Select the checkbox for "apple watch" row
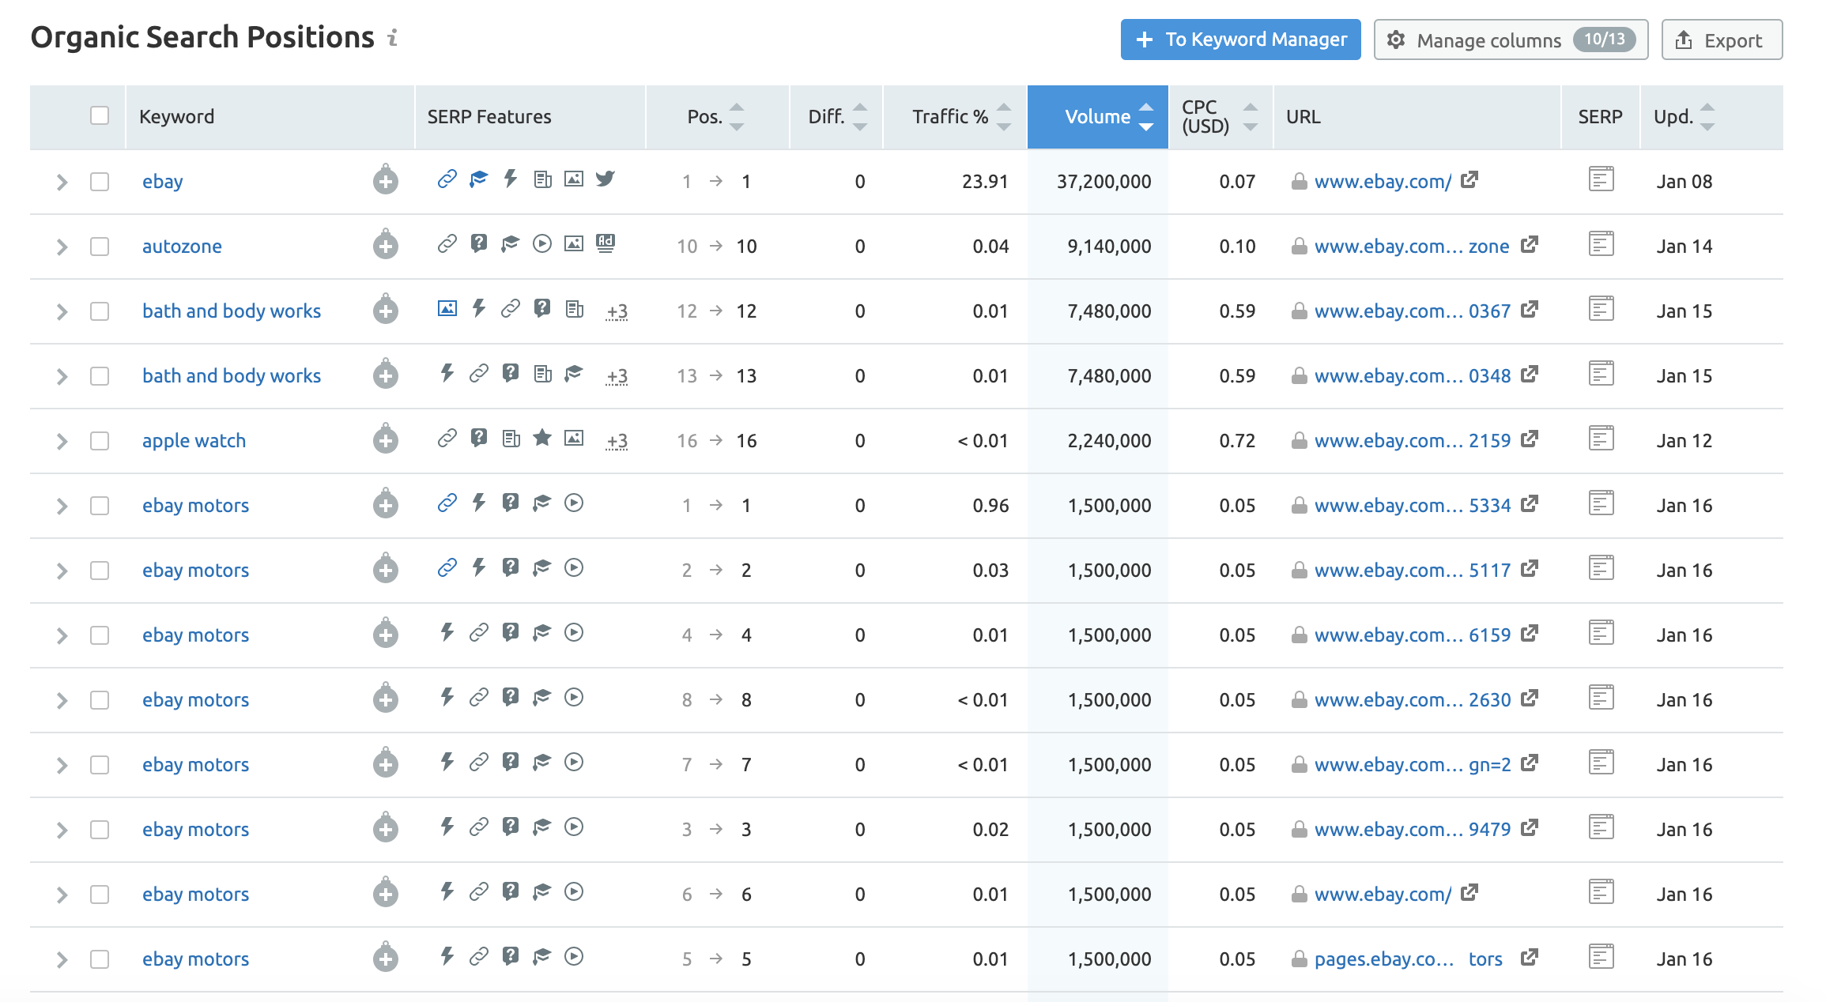The width and height of the screenshot is (1826, 1002). coord(100,441)
